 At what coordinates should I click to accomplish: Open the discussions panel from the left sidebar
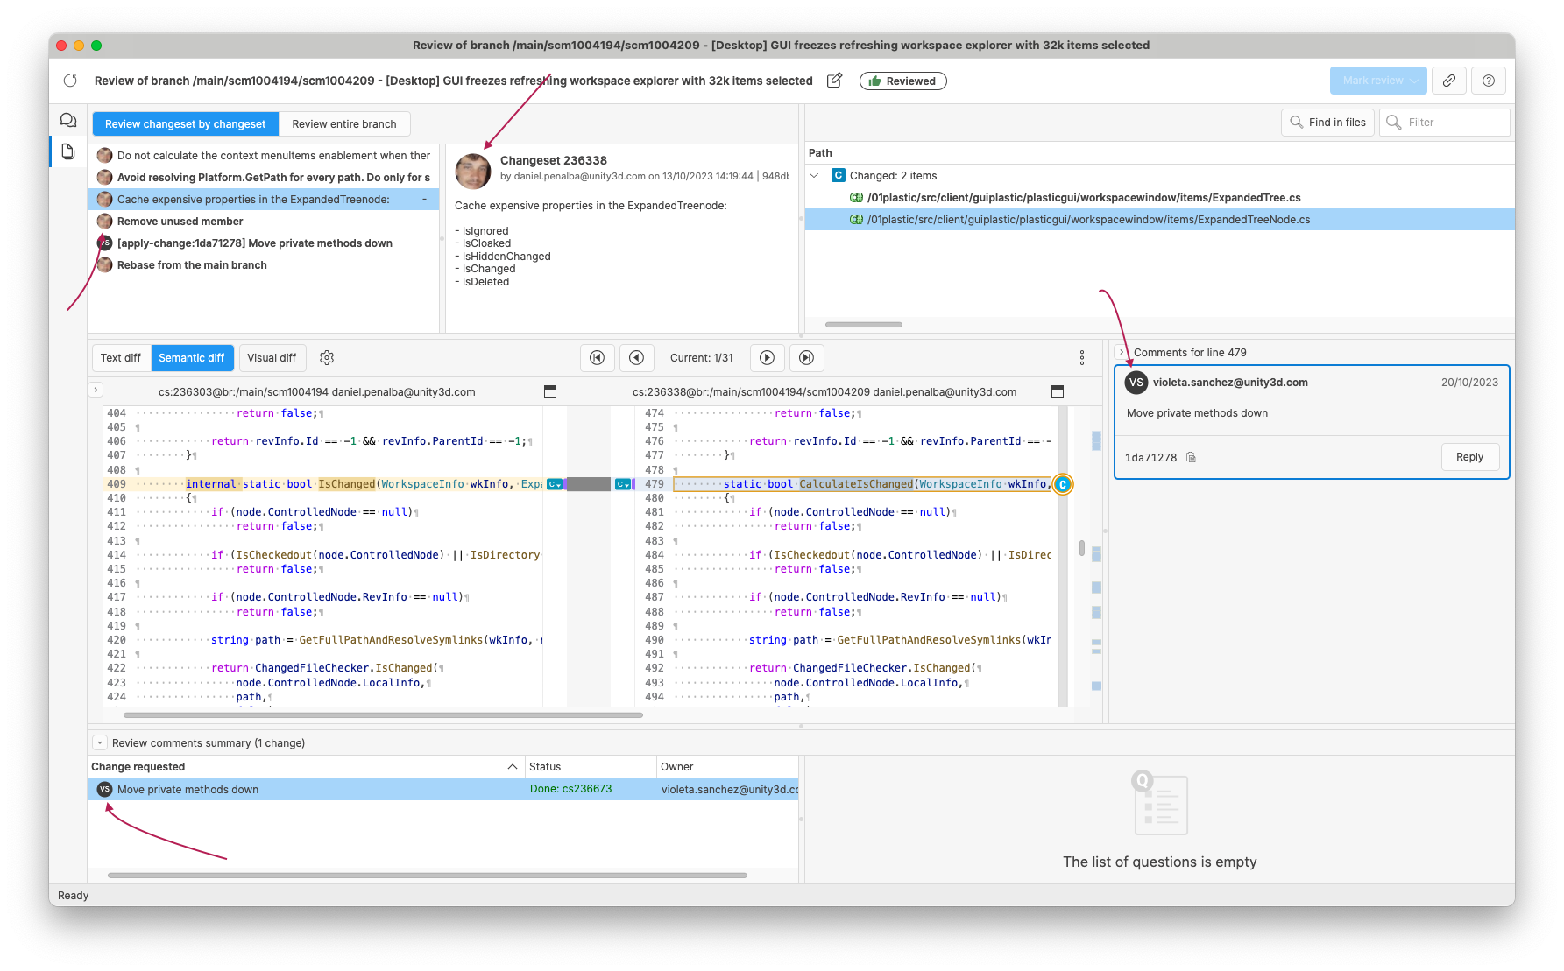[68, 120]
